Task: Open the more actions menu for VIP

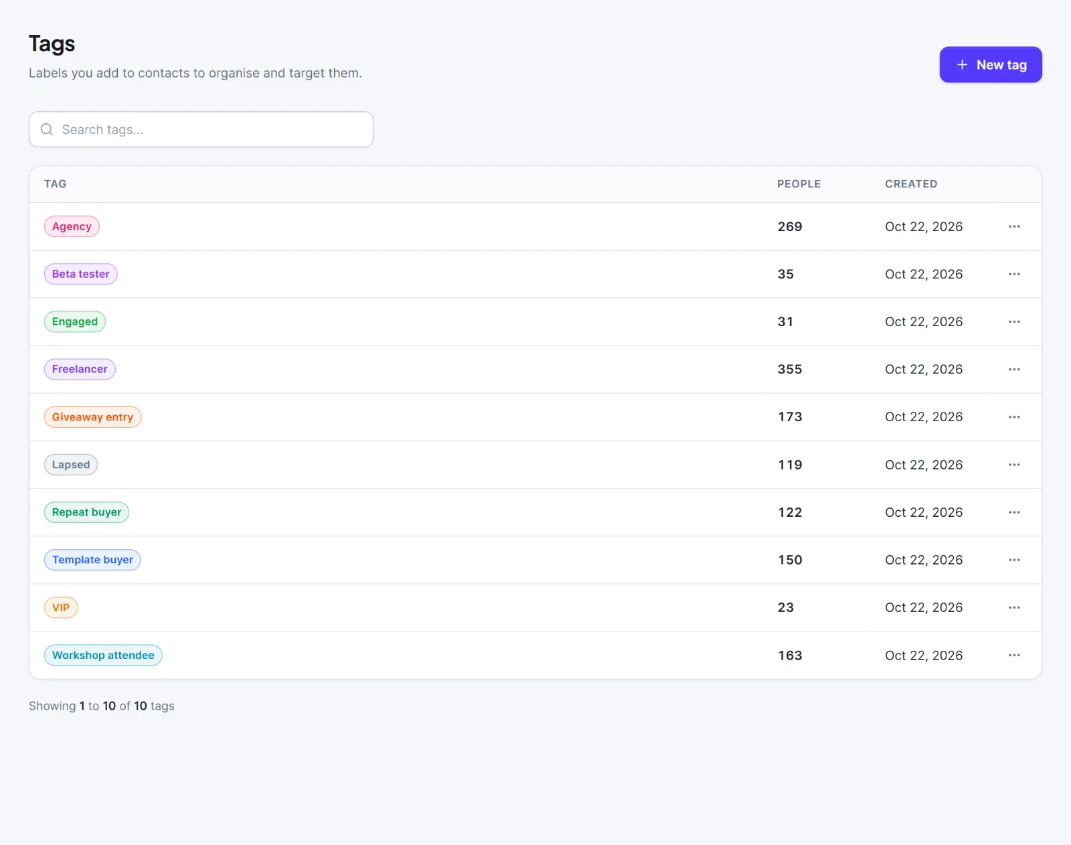Action: (x=1014, y=607)
